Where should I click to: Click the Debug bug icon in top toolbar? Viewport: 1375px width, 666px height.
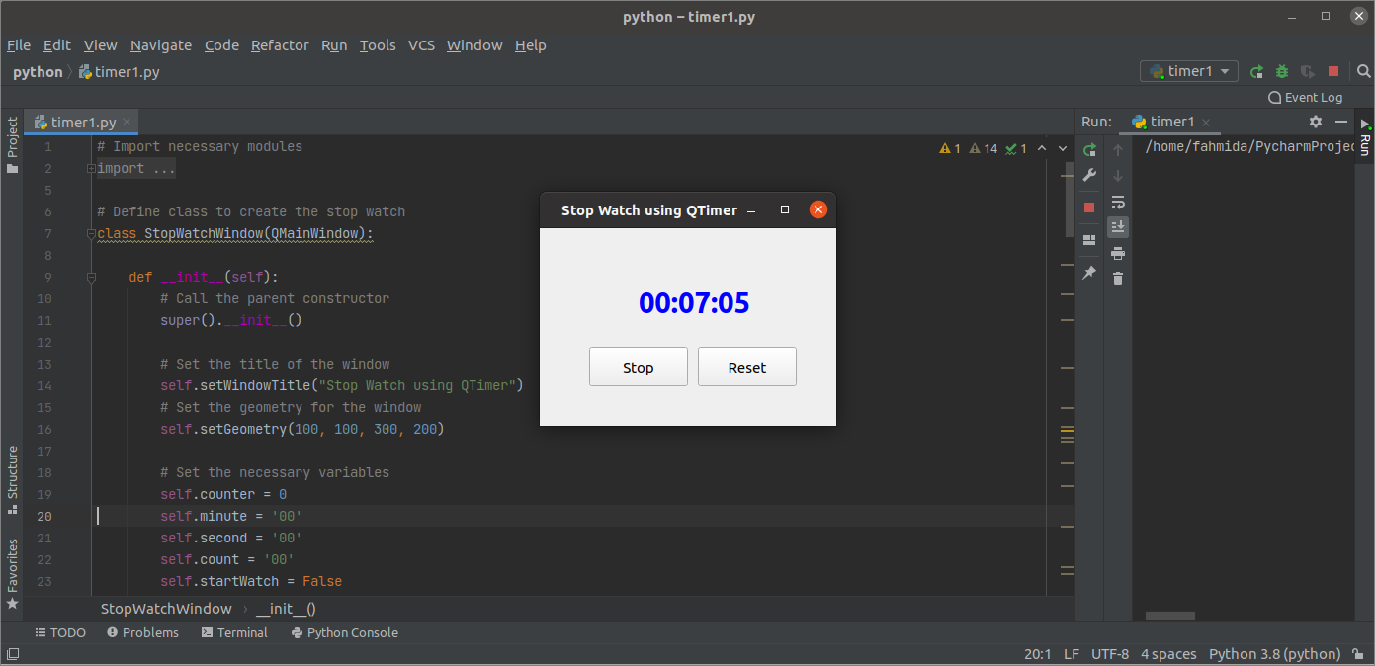pos(1282,71)
